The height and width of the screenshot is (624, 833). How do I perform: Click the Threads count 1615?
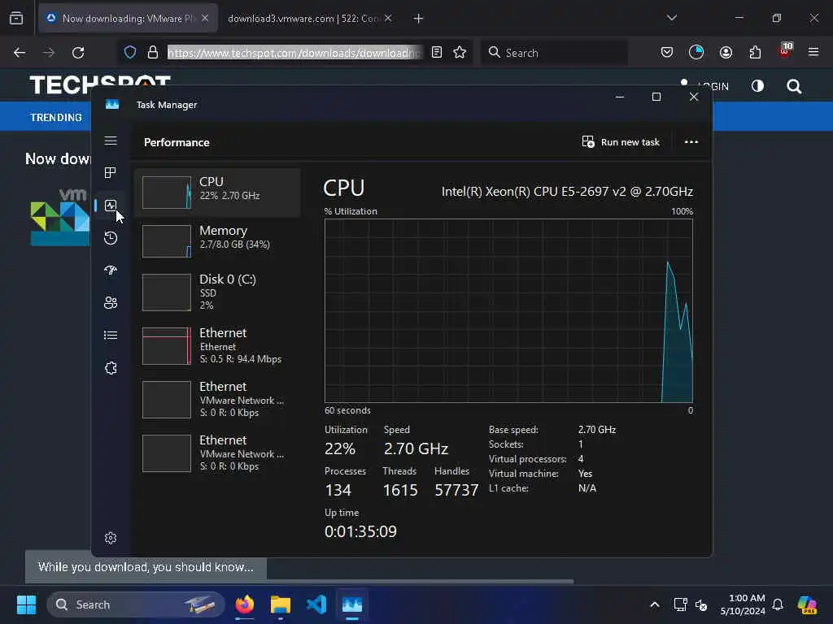[400, 490]
